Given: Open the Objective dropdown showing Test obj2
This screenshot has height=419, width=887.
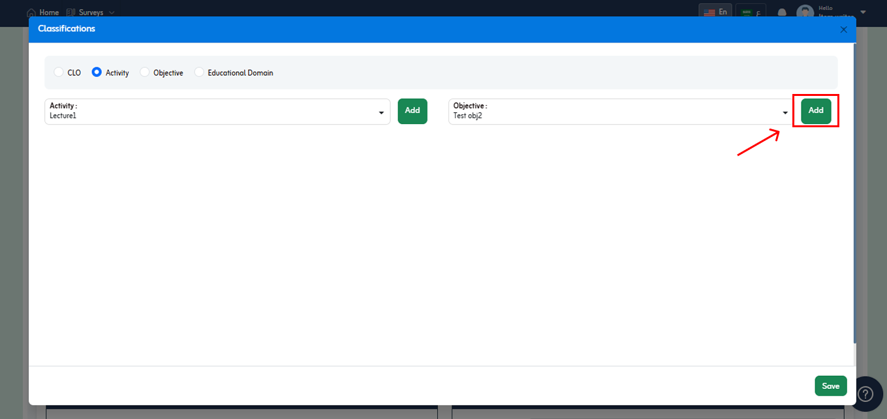Looking at the screenshot, I should tap(621, 112).
